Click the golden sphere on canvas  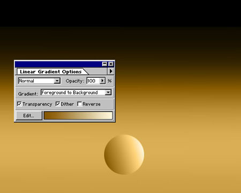124,154
